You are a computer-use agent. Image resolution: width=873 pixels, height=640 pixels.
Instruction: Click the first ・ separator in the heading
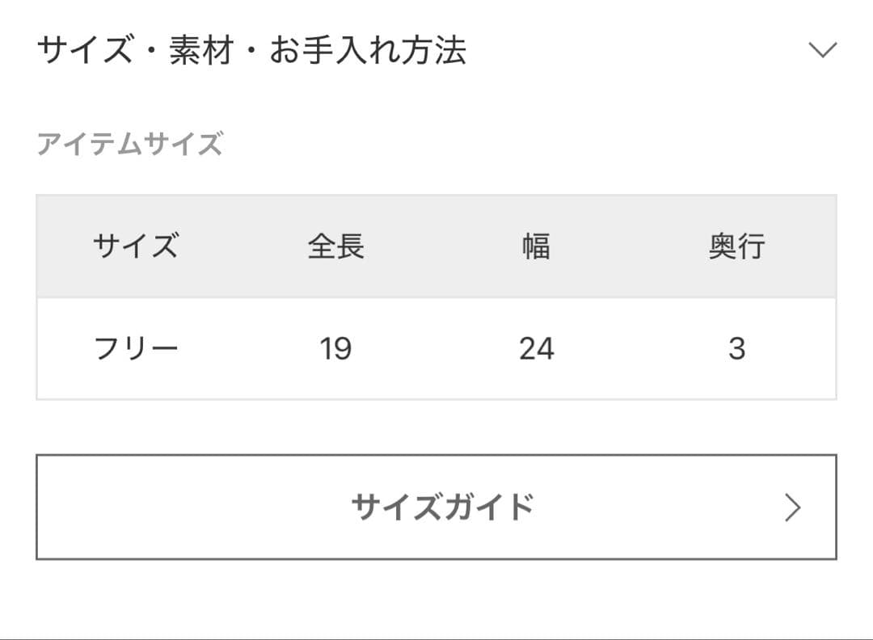click(x=151, y=50)
